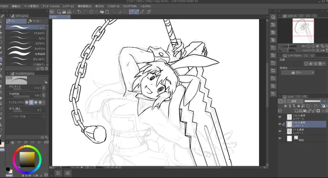328x178 pixels.
Task: Select the second anti-aliasing level circle
Action: click(31, 102)
